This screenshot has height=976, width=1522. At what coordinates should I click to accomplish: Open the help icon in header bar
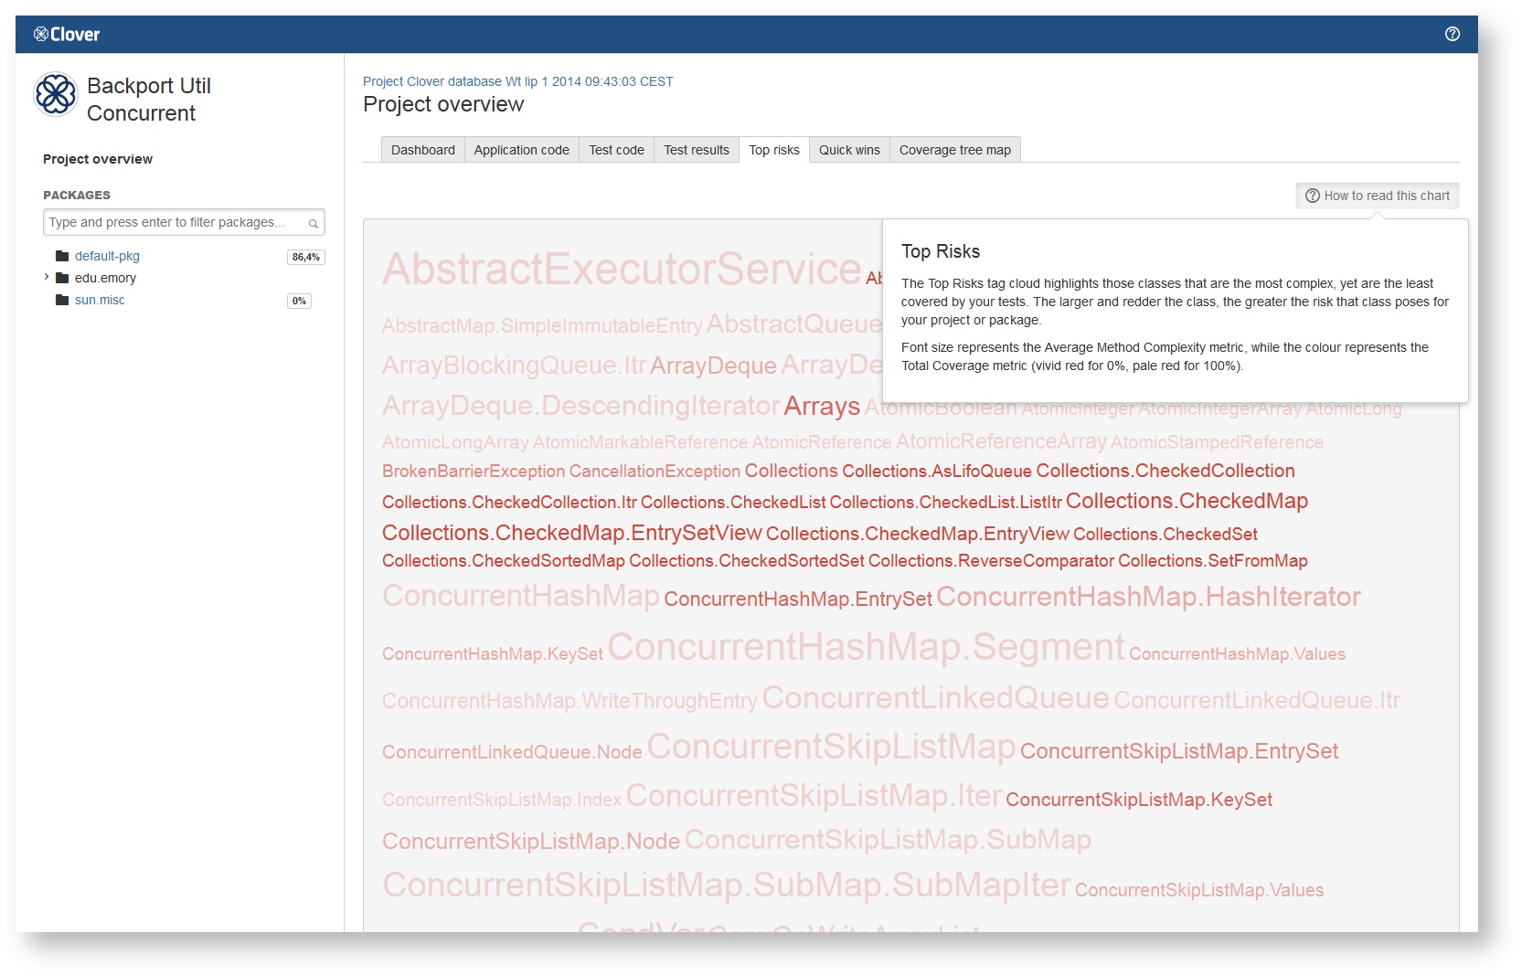(1453, 34)
